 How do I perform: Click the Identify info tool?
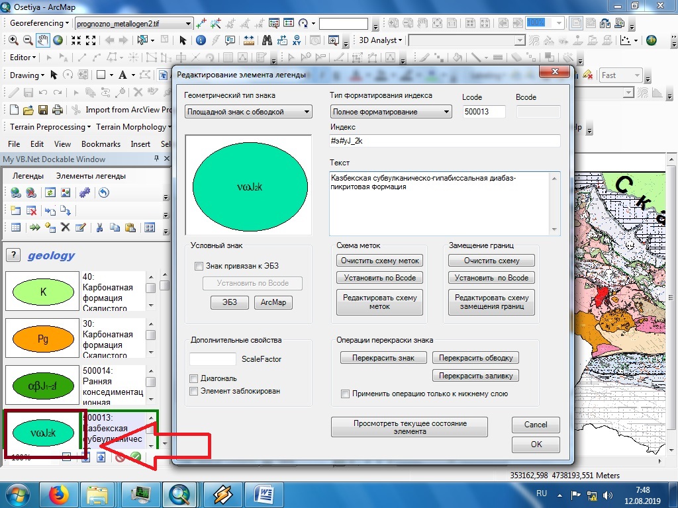coord(201,40)
